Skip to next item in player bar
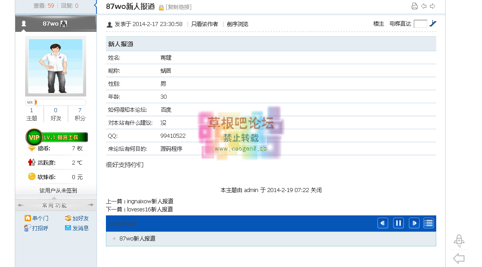 414,223
